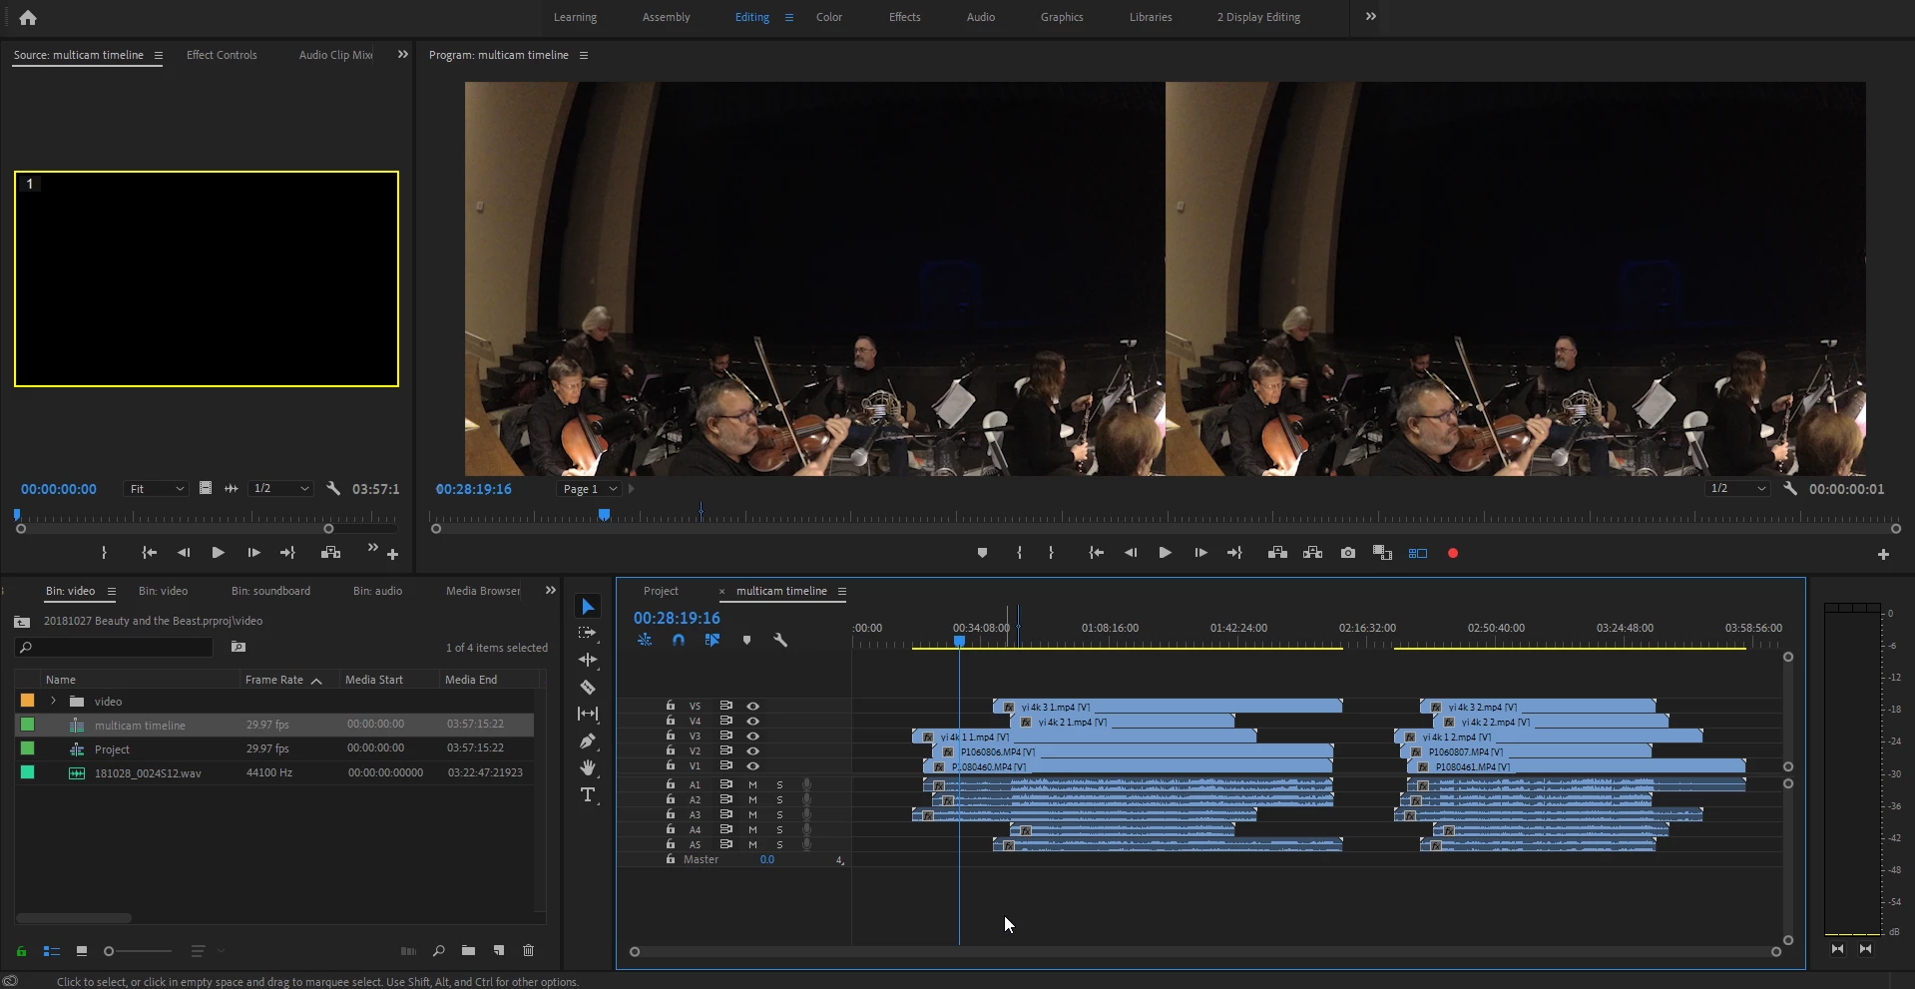1915x989 pixels.
Task: Select the Type tool
Action: 588,794
